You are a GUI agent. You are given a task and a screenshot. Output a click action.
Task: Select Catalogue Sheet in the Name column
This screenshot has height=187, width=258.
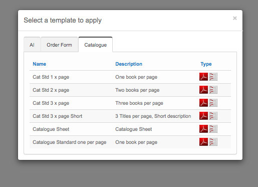pos(51,129)
